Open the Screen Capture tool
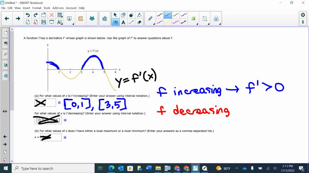This screenshot has height=173, width=309. (69, 18)
